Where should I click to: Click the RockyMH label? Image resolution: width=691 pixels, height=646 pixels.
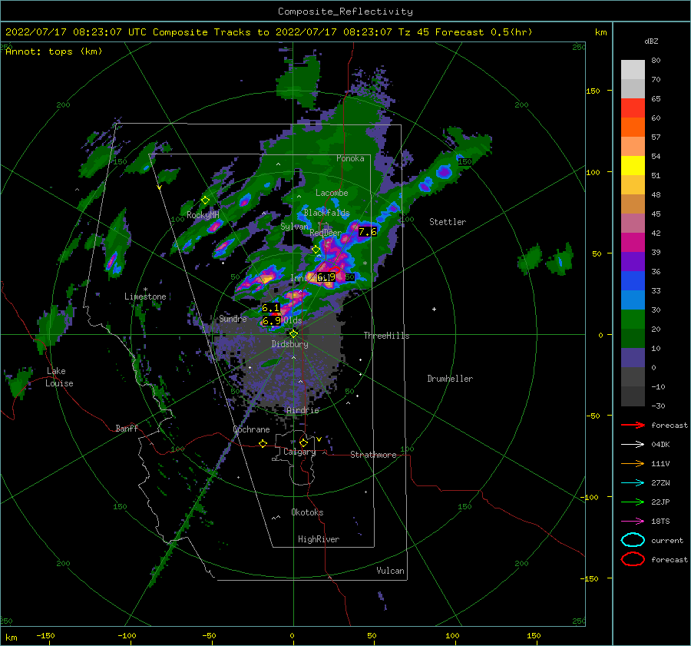203,215
